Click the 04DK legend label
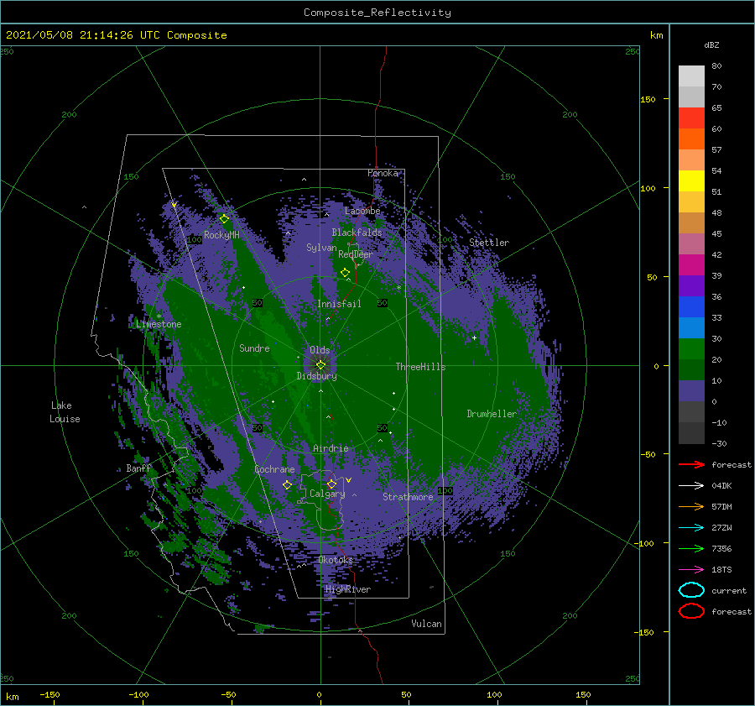 pos(721,485)
